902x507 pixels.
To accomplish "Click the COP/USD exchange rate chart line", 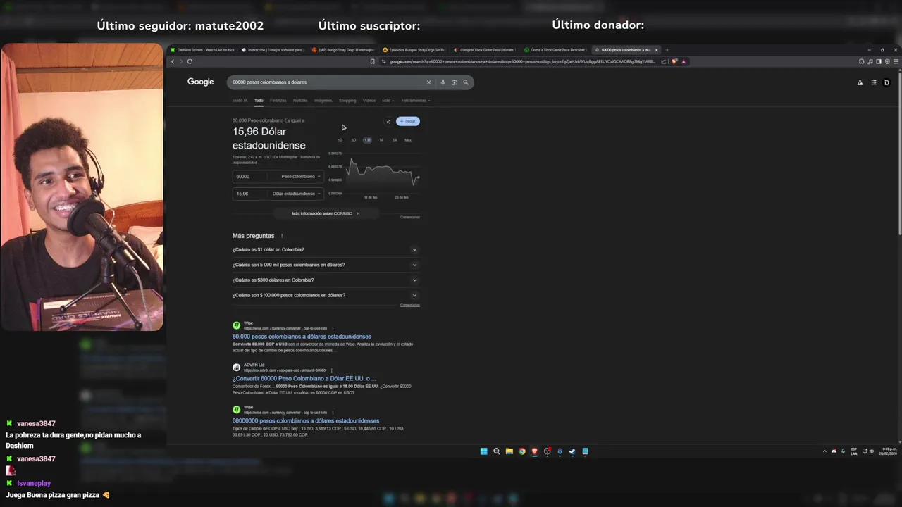I will point(383,171).
